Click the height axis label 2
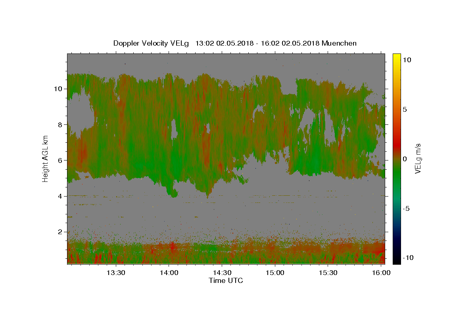This screenshot has width=476, height=317. tap(60, 232)
